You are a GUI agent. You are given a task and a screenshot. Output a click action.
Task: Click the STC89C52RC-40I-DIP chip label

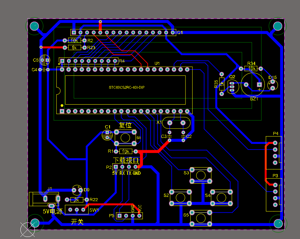pyautogui.click(x=127, y=87)
